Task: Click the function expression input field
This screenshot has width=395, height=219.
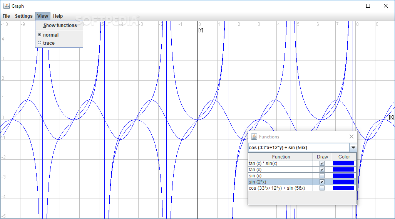Action: pos(299,148)
